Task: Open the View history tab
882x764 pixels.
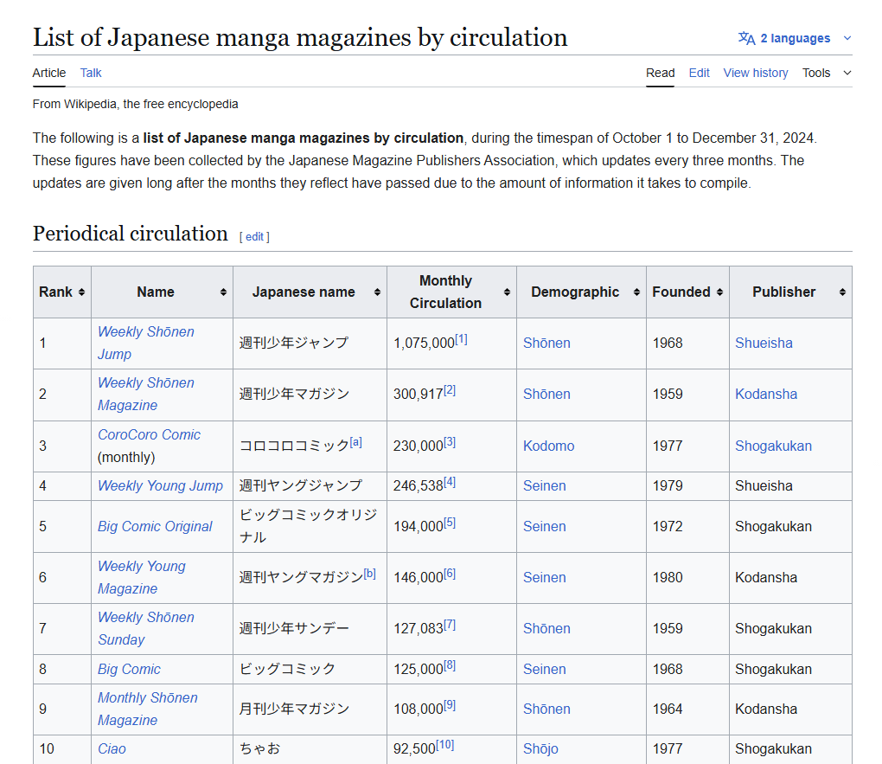Action: click(756, 73)
